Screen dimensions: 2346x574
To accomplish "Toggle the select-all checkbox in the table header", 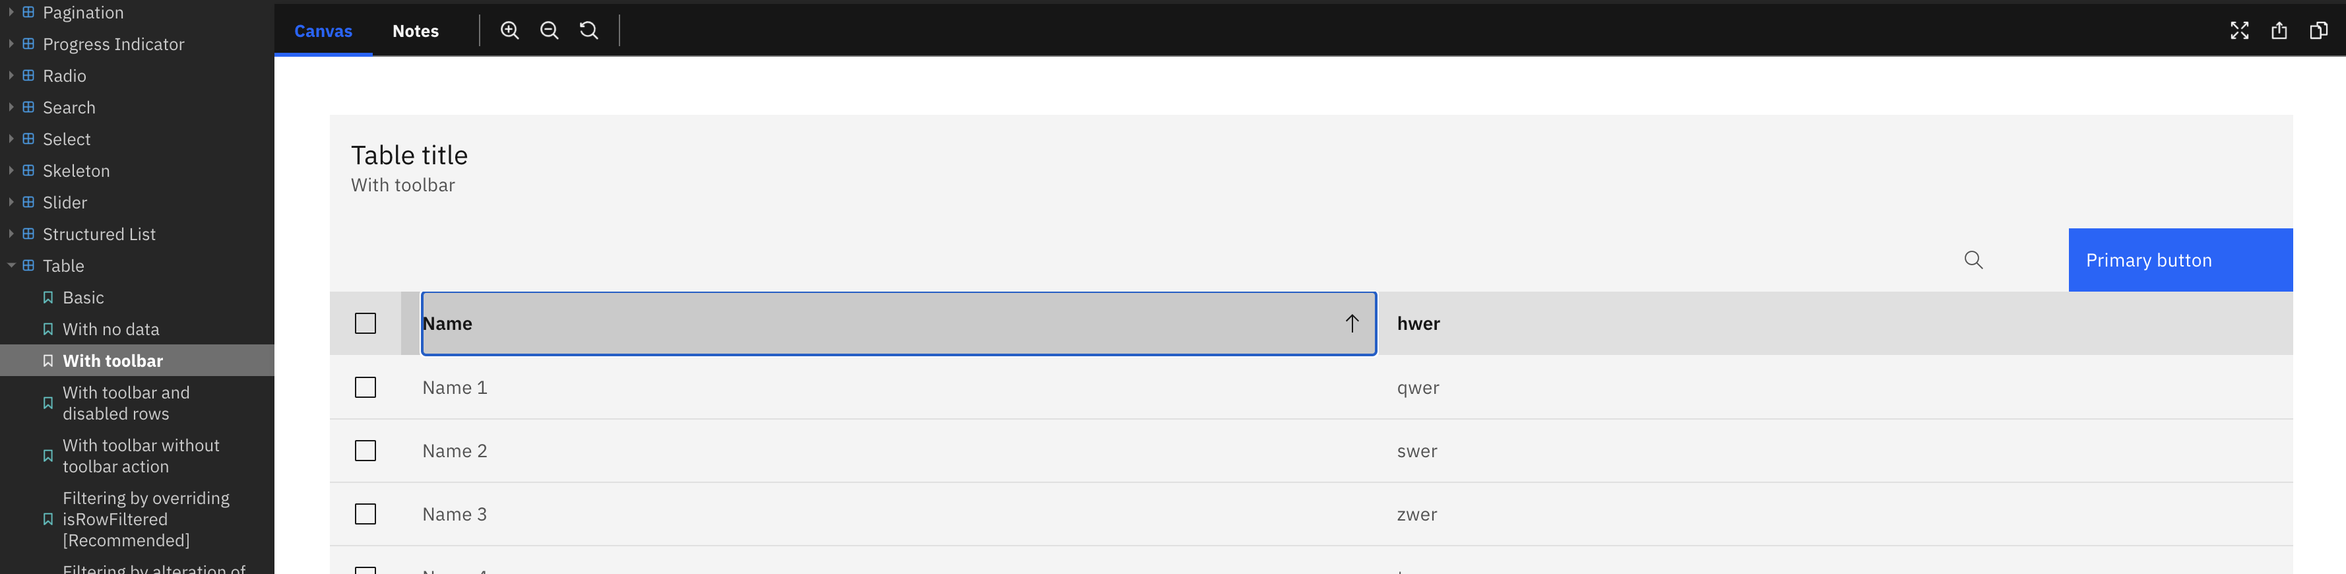I will (365, 323).
